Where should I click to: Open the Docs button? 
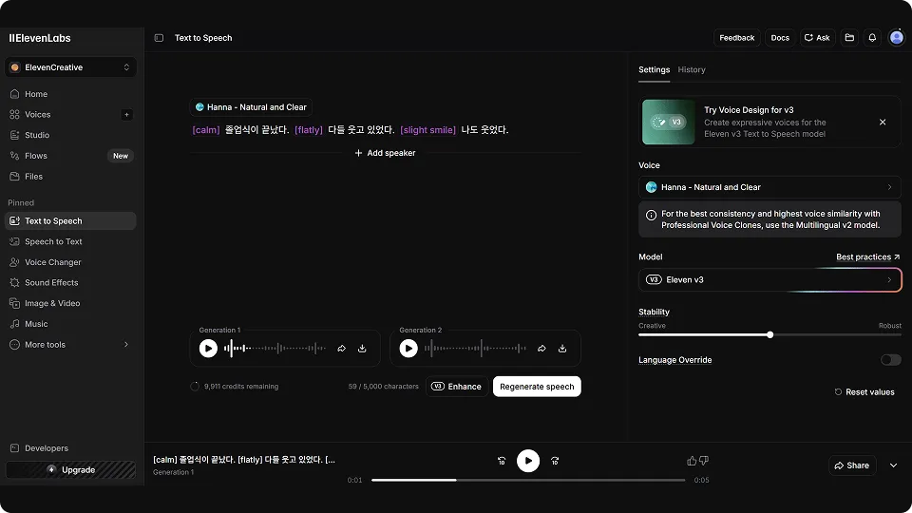pos(779,38)
